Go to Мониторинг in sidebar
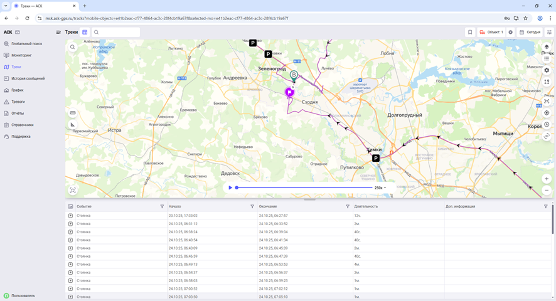 [x=21, y=55]
